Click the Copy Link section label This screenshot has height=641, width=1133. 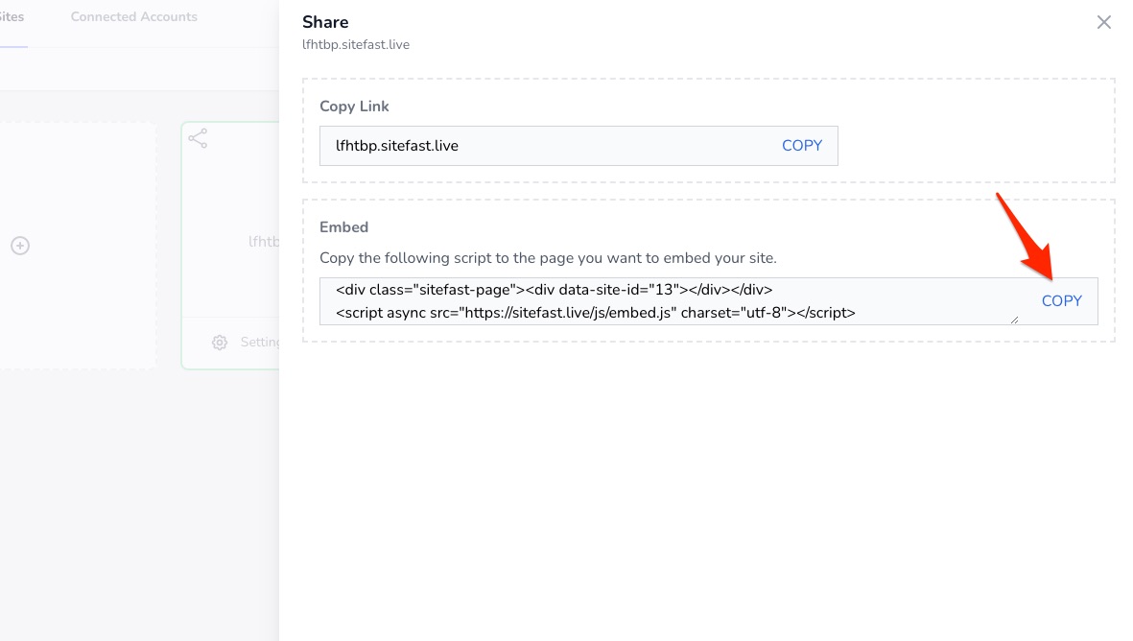[354, 107]
